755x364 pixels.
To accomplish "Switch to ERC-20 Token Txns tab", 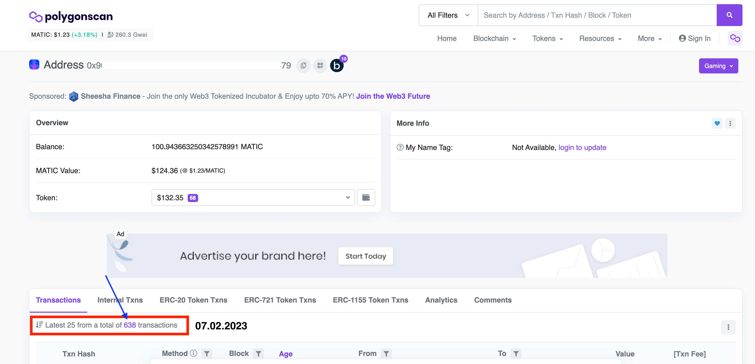I will pyautogui.click(x=193, y=300).
